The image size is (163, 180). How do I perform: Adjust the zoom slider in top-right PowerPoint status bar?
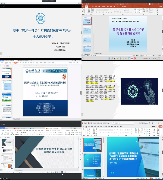153,56
